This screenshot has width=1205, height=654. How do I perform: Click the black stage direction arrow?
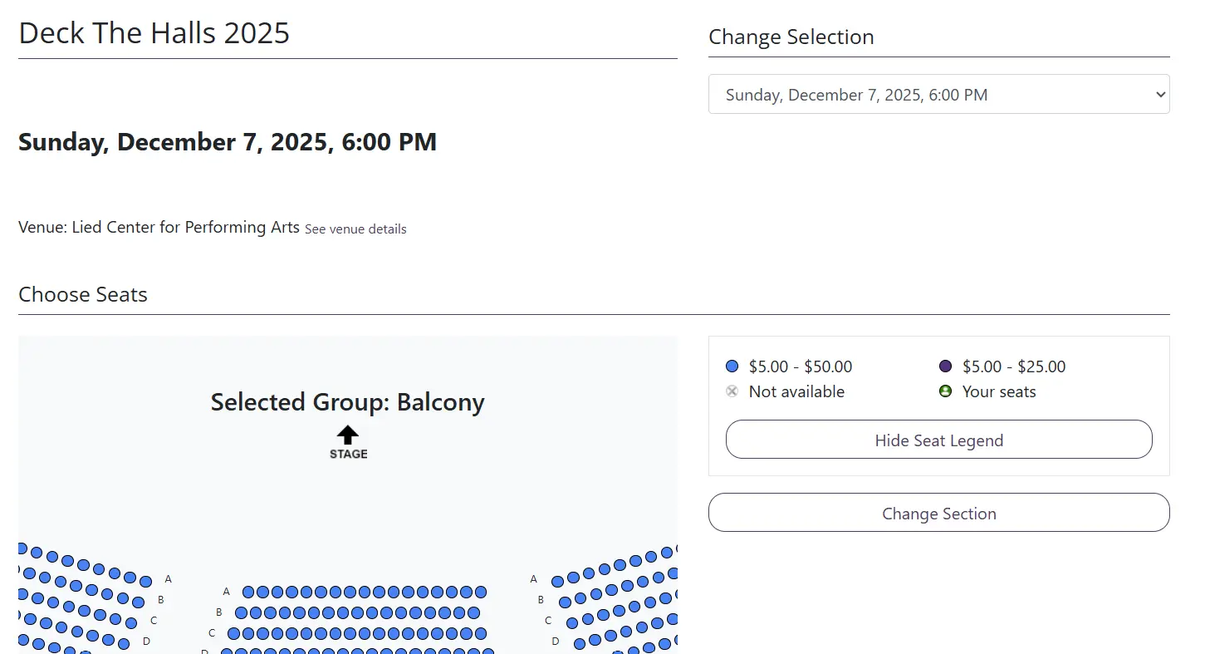tap(348, 435)
